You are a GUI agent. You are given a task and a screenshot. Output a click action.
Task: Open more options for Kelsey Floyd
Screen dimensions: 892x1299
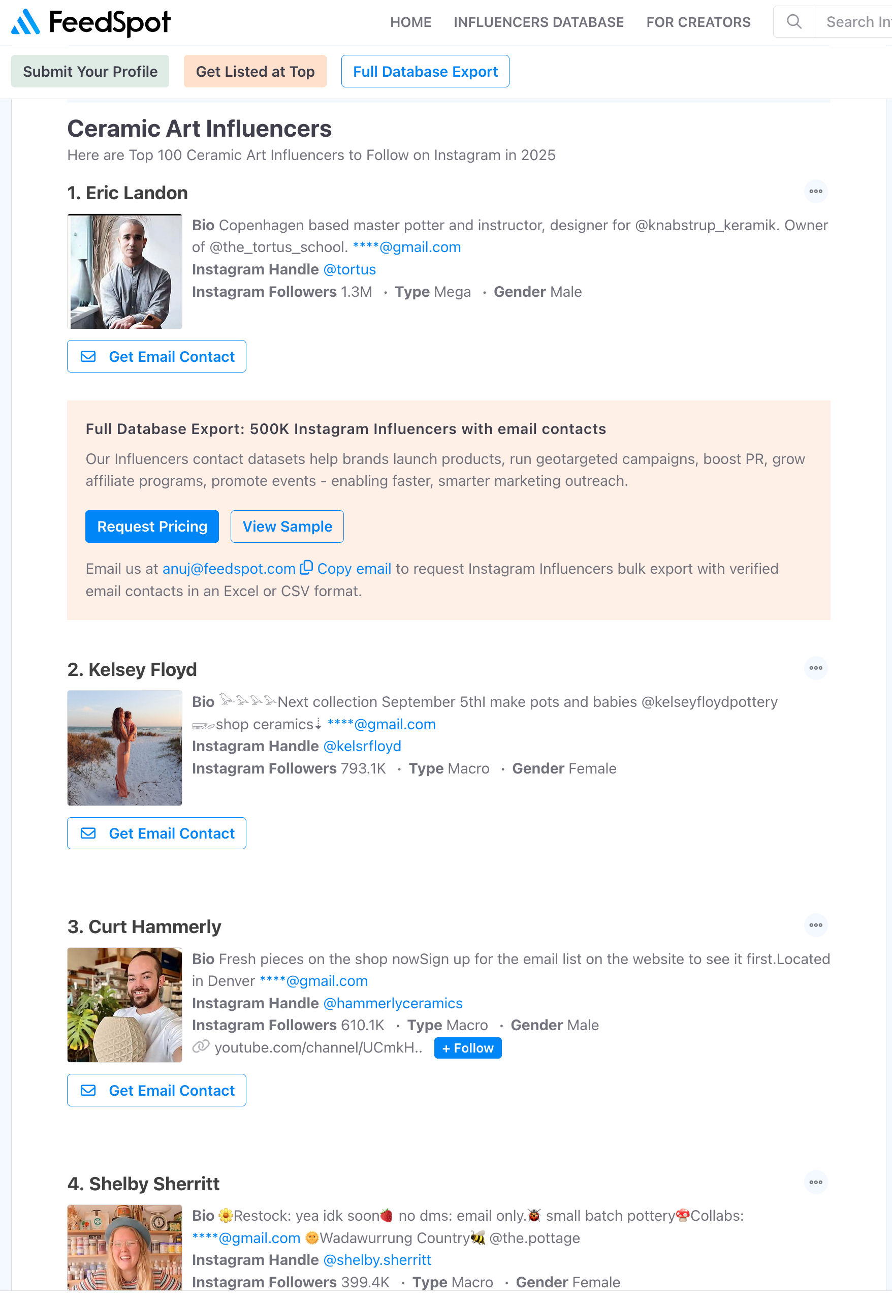pos(815,669)
